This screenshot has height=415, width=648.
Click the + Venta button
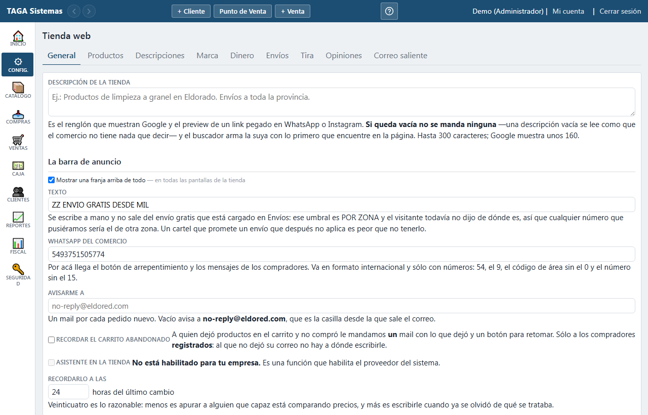[x=293, y=11]
